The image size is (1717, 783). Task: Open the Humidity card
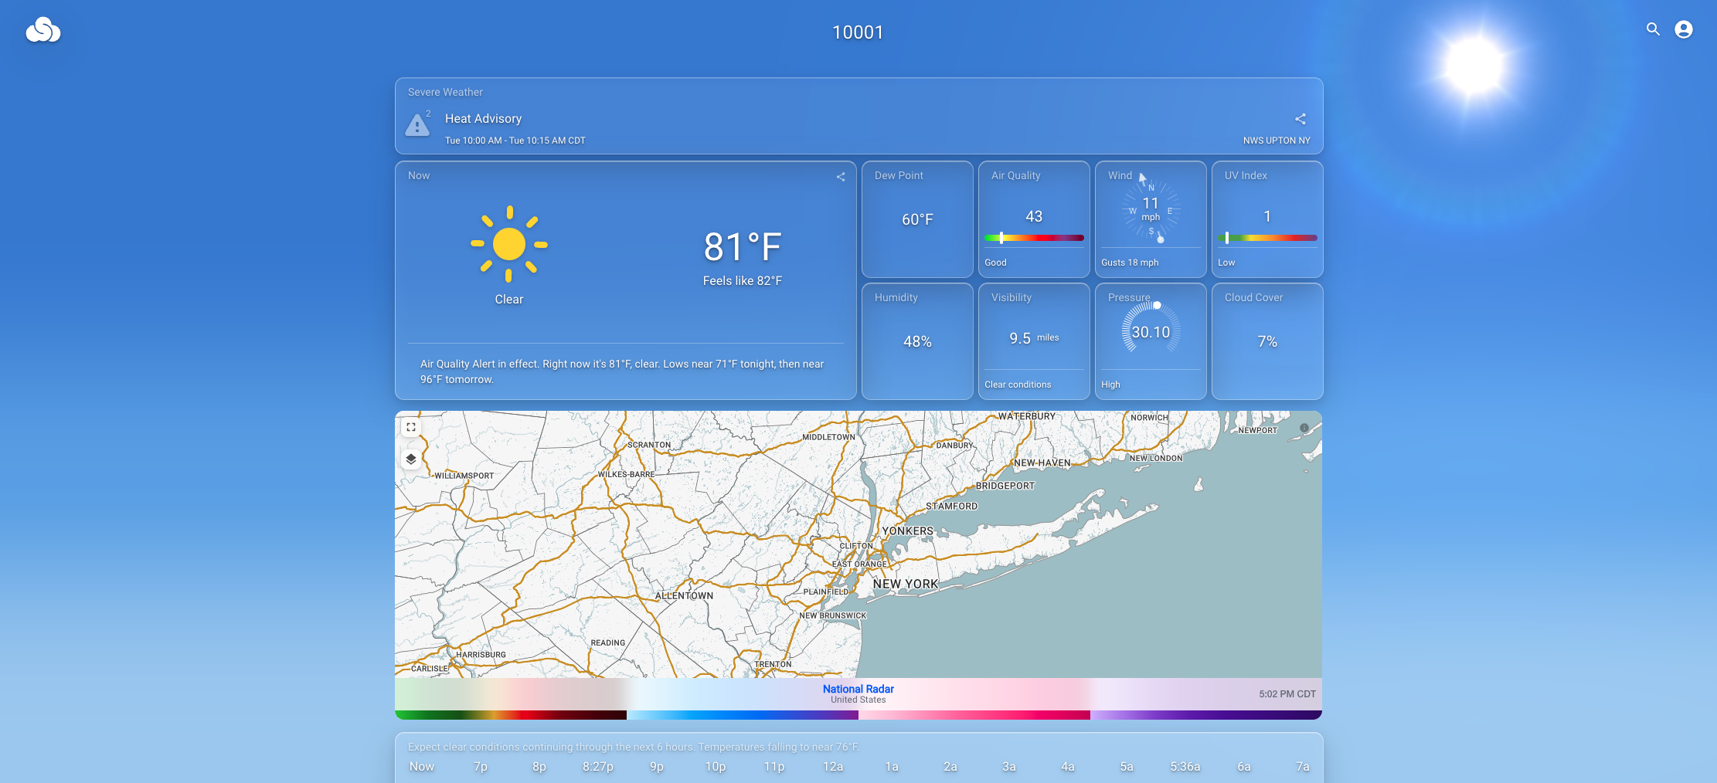(917, 341)
